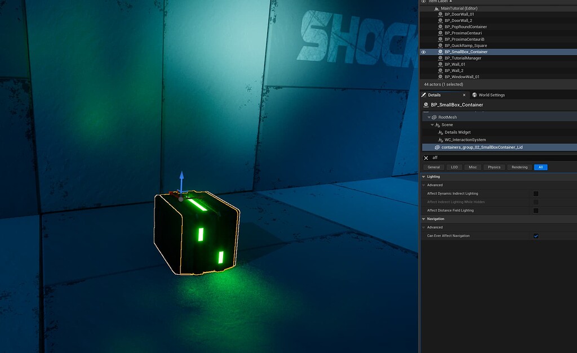Disable Affect Dynamic Indirect Lighting
Viewport: 577px width, 353px height.
(x=535, y=193)
